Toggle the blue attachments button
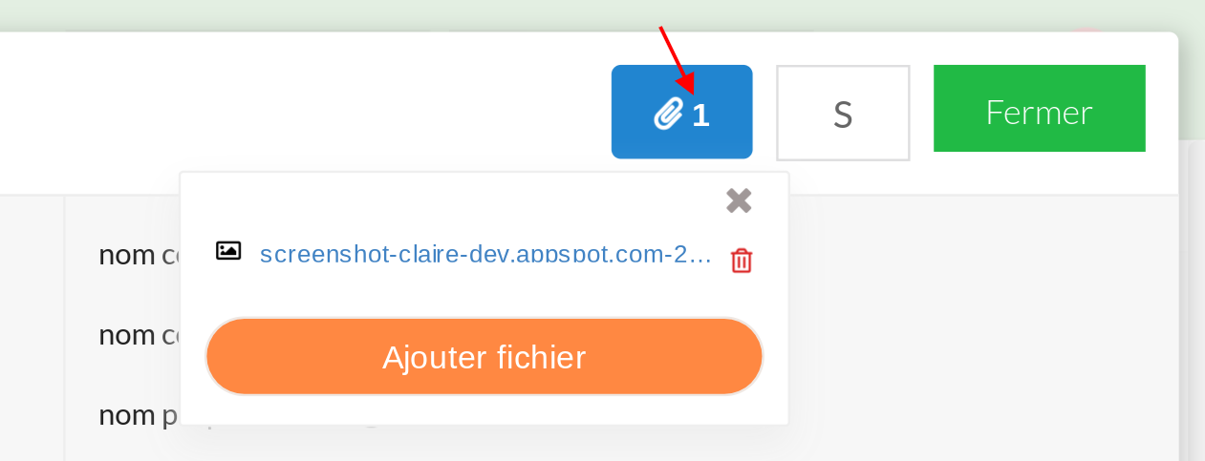Image resolution: width=1205 pixels, height=461 pixels. 682,112
